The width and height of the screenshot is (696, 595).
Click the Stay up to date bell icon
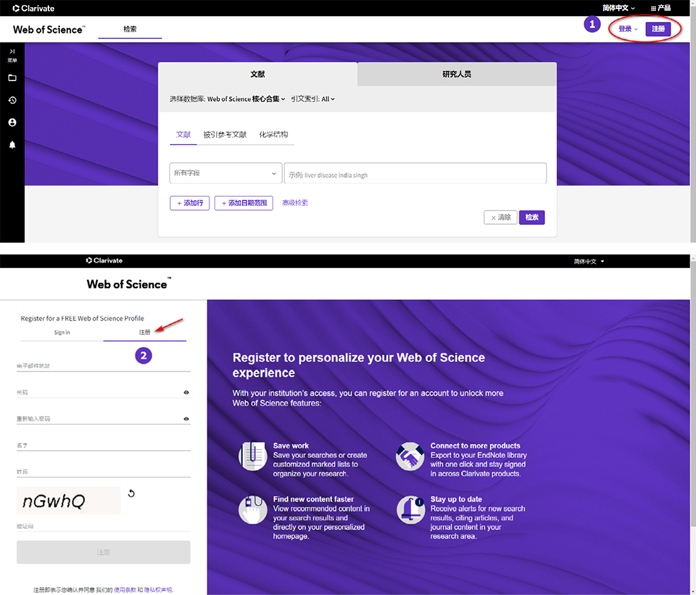(410, 509)
